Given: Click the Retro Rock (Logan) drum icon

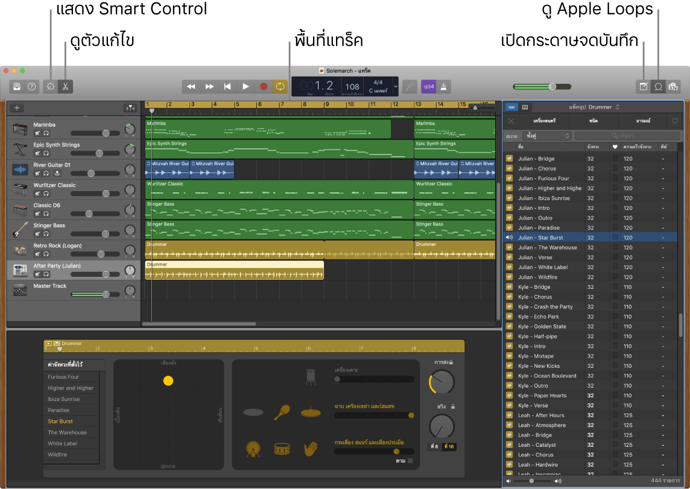Looking at the screenshot, I should (20, 250).
